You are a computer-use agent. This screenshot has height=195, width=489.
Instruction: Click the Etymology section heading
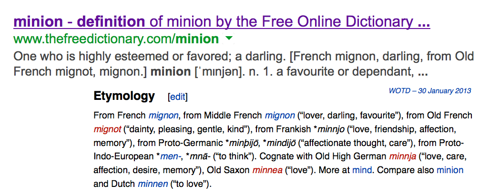coord(124,96)
